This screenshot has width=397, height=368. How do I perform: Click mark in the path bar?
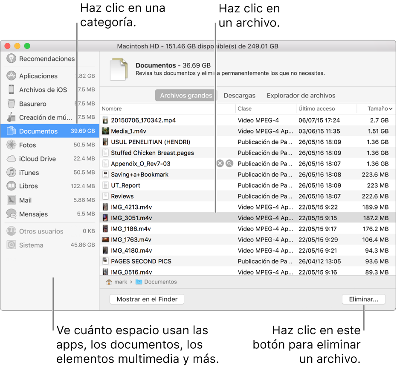[x=121, y=282]
